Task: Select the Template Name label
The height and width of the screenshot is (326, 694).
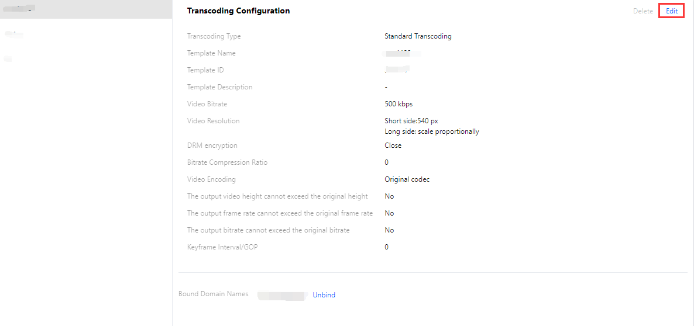Action: pos(211,53)
